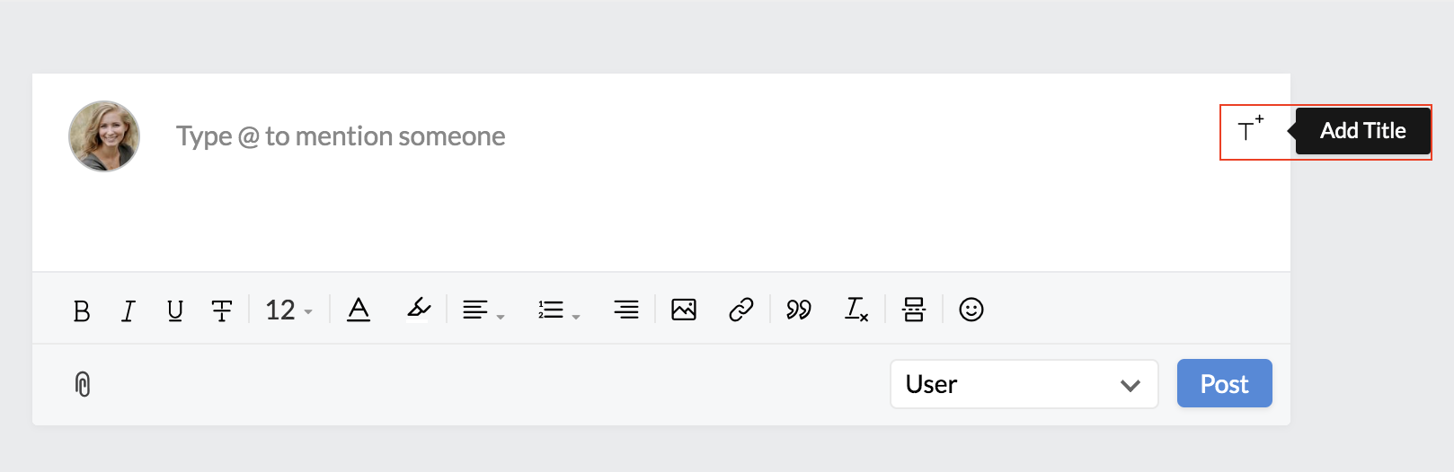Screen dimensions: 1454x472
Task: Click the right-align text direction icon
Action: click(626, 310)
